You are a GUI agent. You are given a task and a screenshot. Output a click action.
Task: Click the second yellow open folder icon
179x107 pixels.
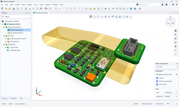click(10, 9)
